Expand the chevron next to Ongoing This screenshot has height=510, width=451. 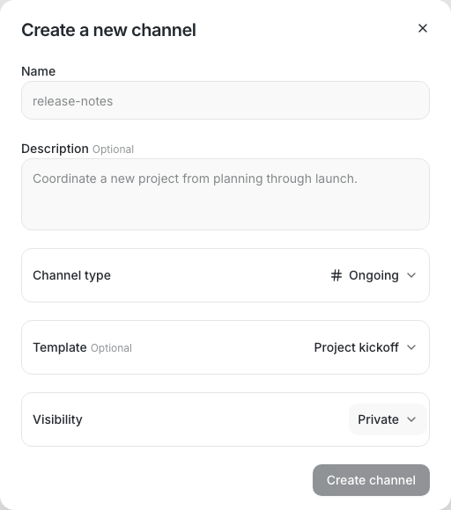(411, 275)
